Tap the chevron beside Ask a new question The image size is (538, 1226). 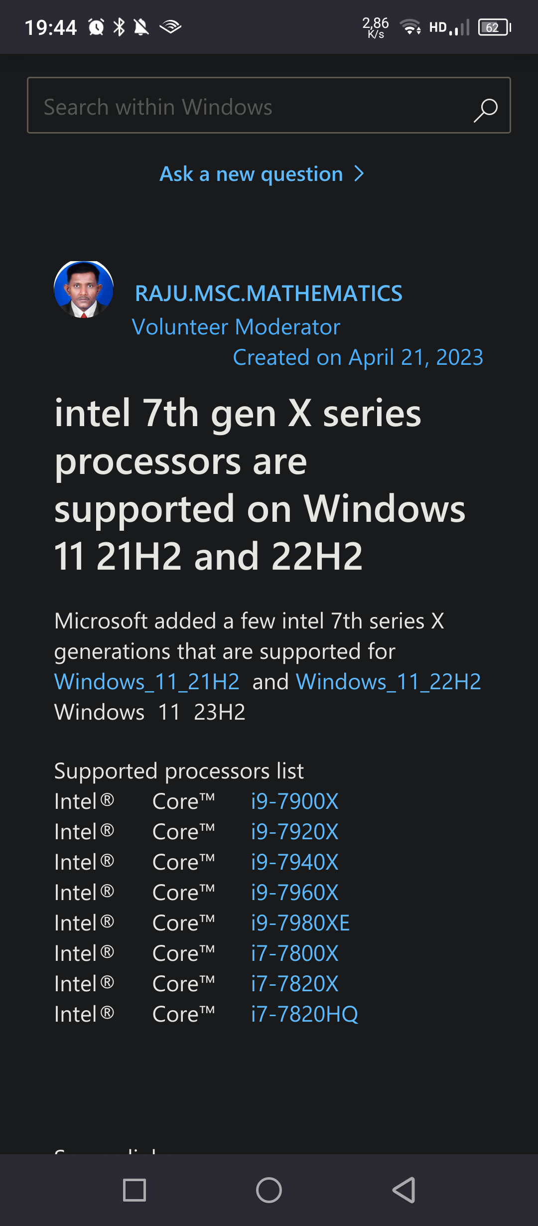tap(359, 174)
